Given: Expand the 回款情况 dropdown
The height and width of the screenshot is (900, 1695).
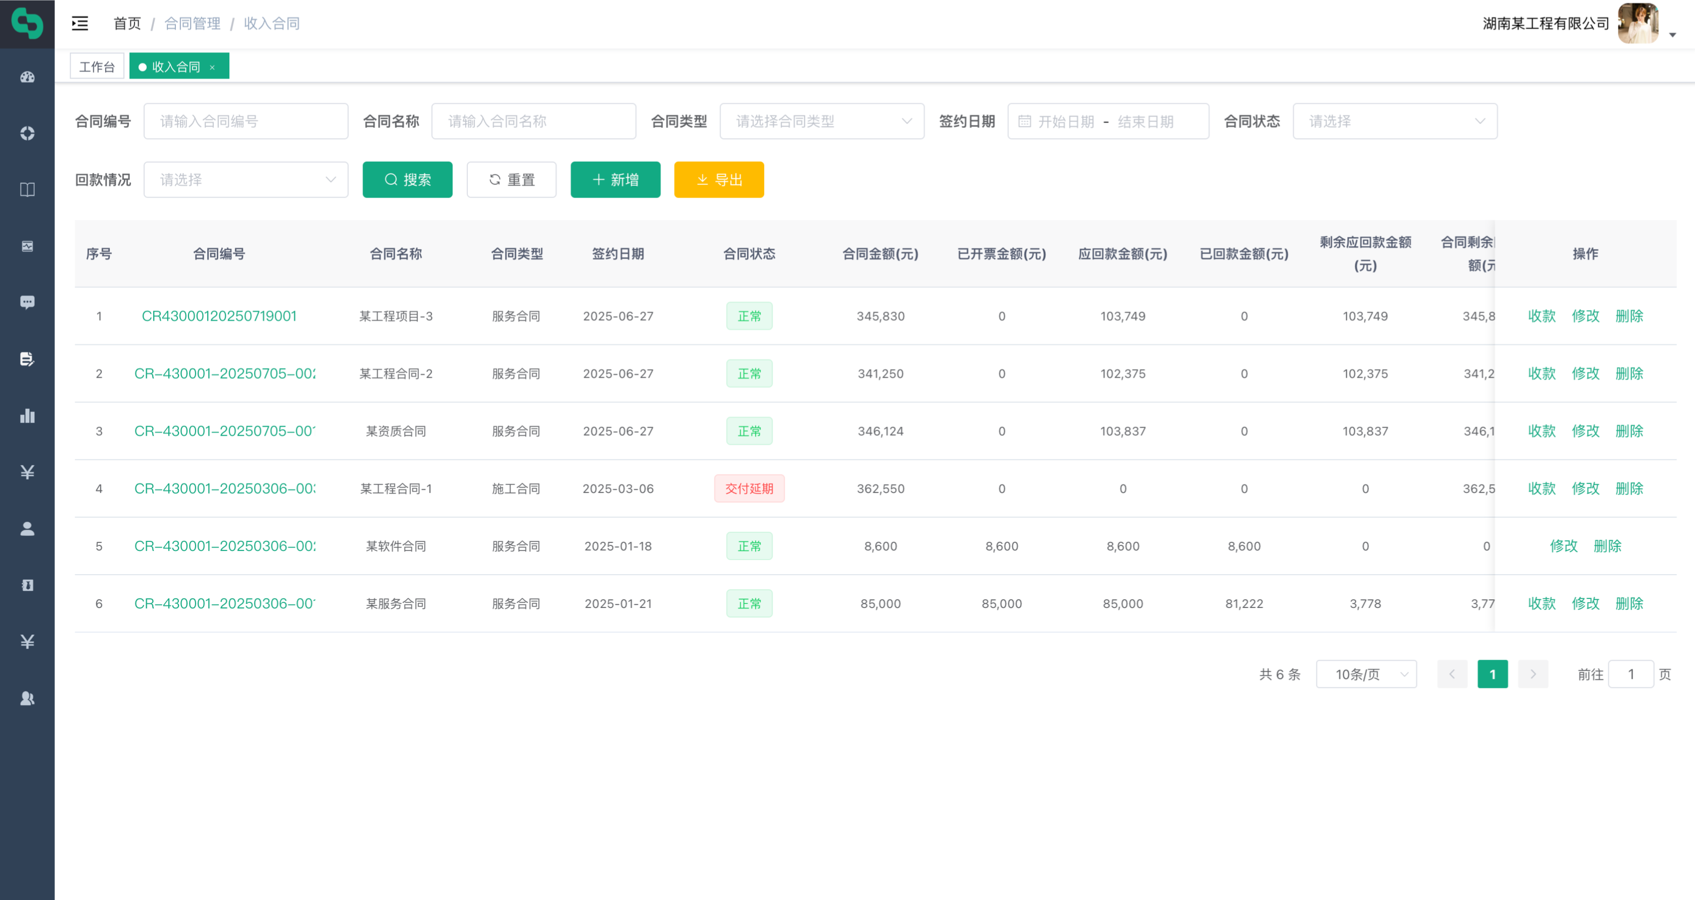Looking at the screenshot, I should 245,179.
